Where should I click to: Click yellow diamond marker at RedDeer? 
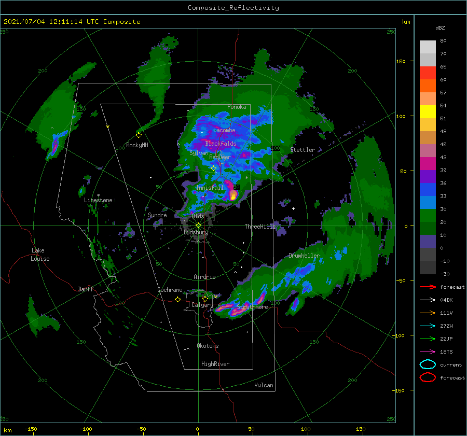tap(214, 168)
